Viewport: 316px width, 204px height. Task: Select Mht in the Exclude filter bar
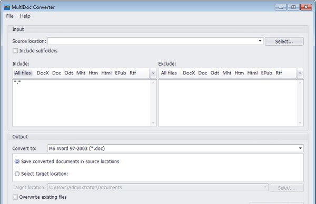point(226,73)
